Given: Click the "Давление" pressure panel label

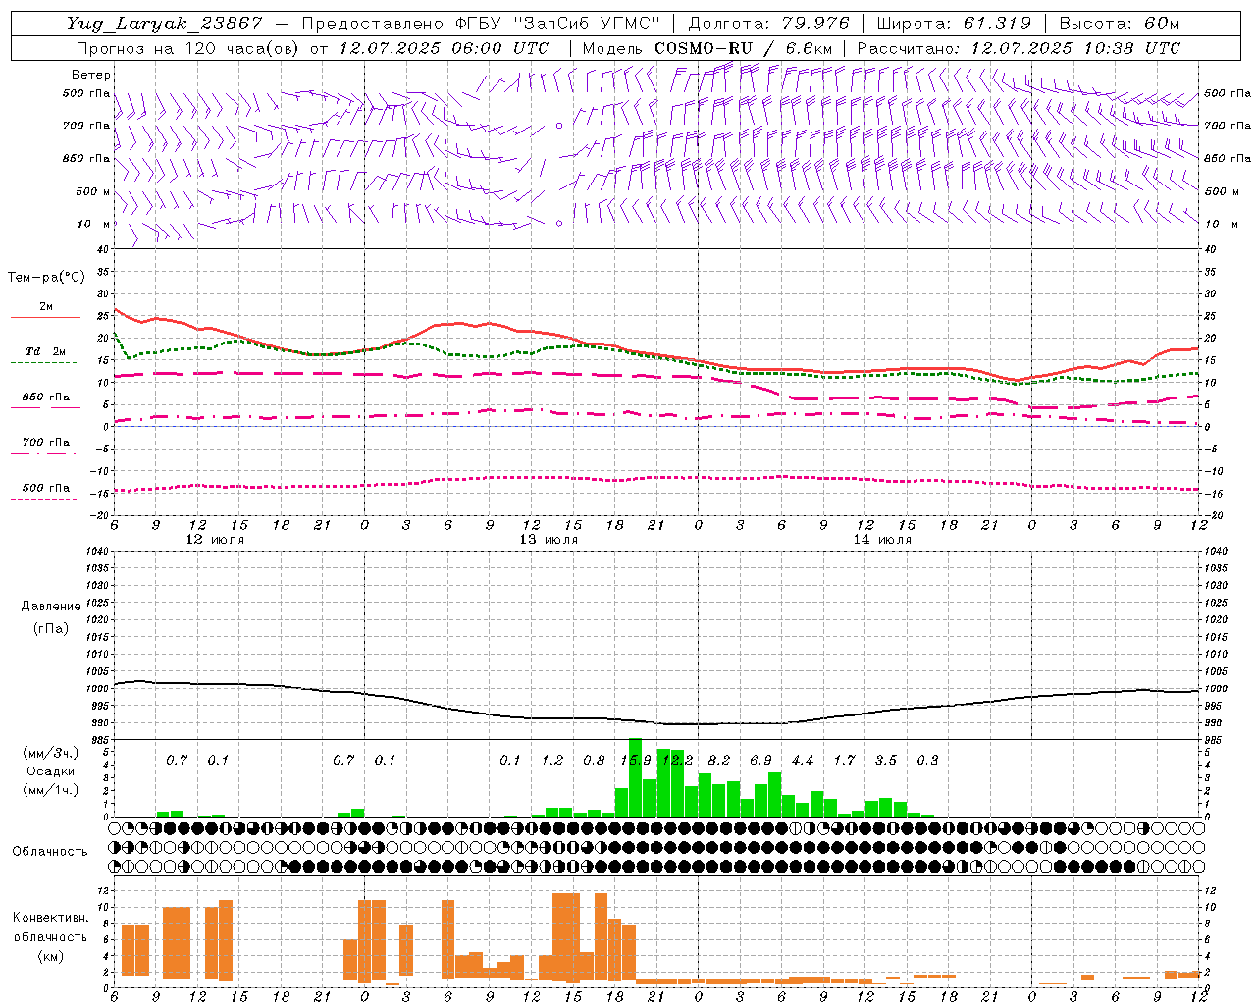Looking at the screenshot, I should [51, 607].
